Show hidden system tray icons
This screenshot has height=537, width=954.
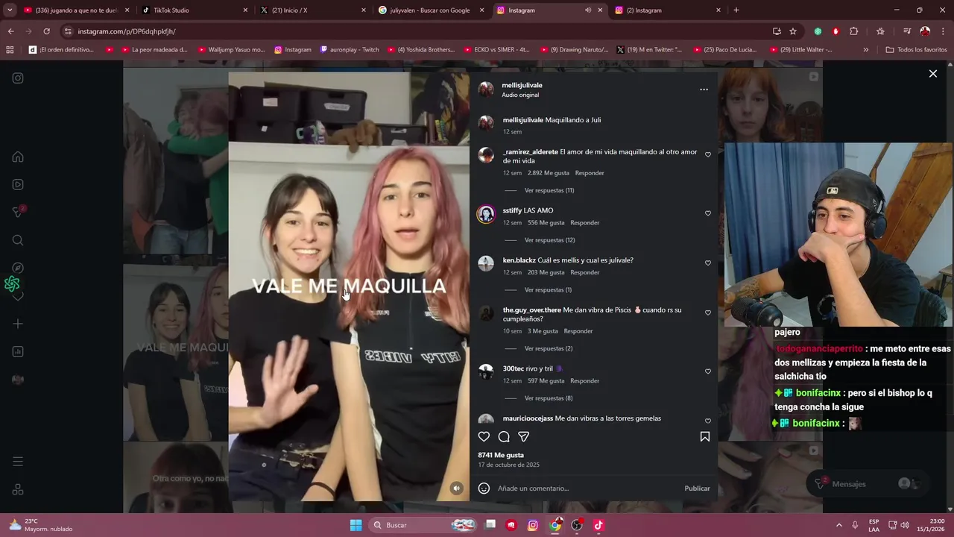838,525
